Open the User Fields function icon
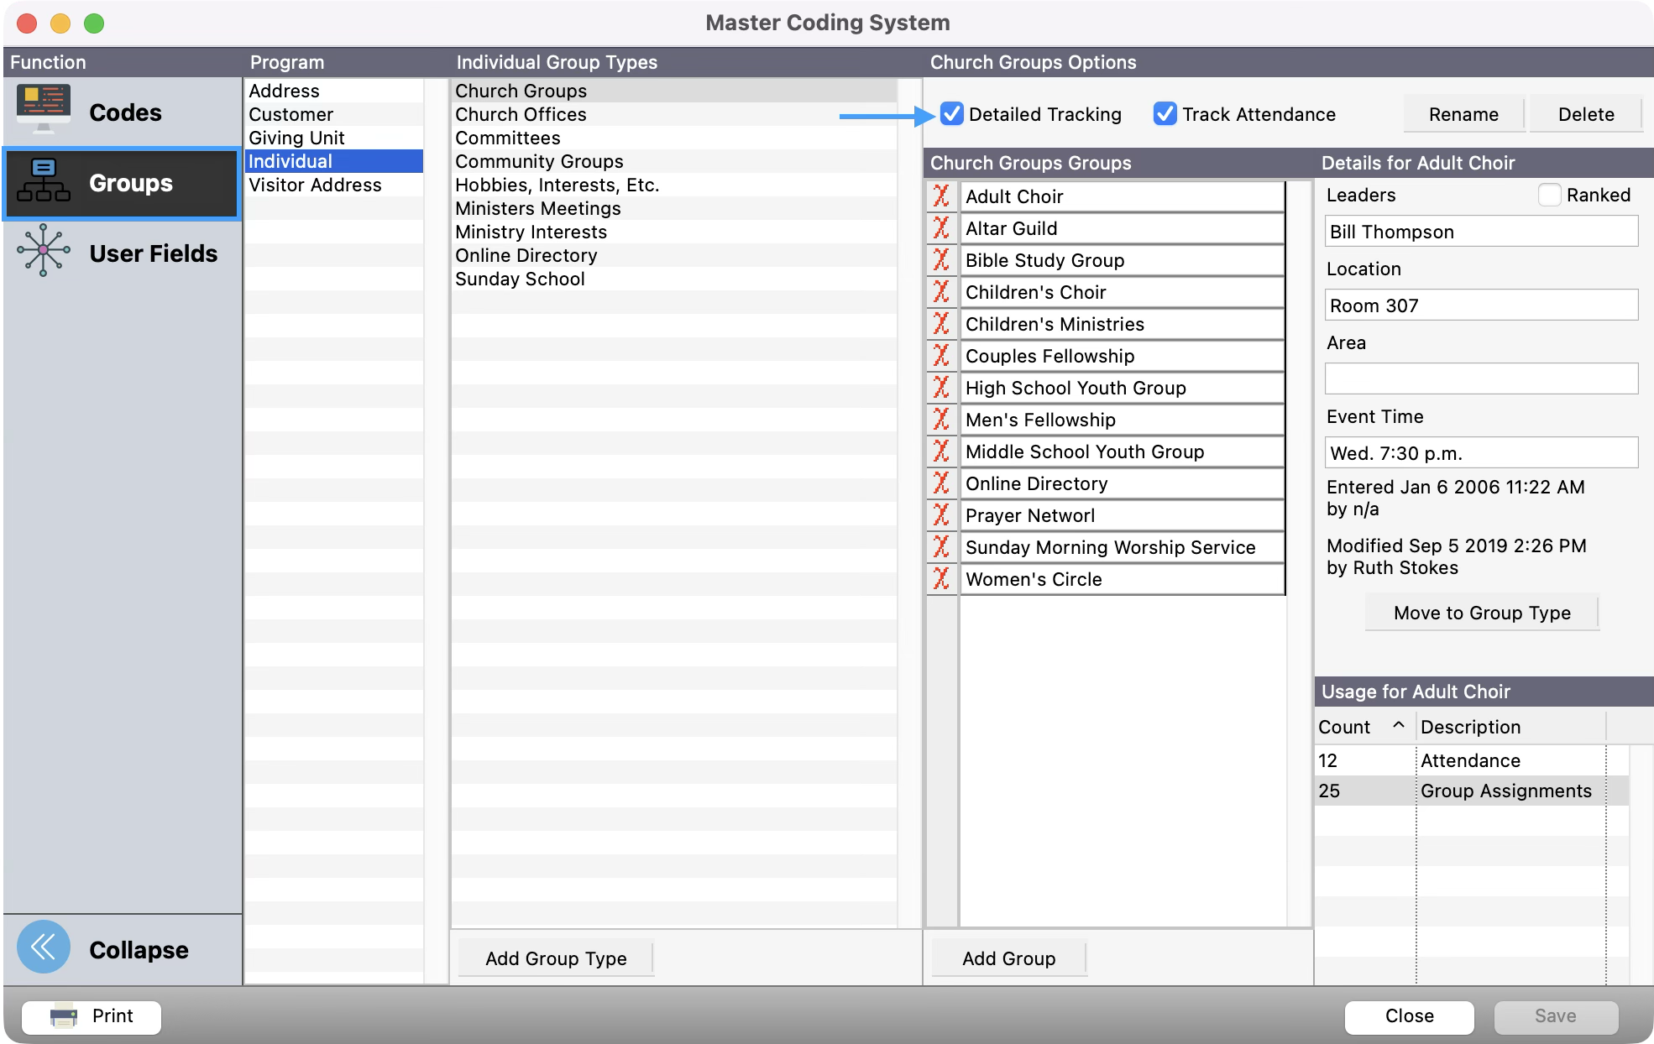Image resolution: width=1654 pixels, height=1044 pixels. point(43,251)
